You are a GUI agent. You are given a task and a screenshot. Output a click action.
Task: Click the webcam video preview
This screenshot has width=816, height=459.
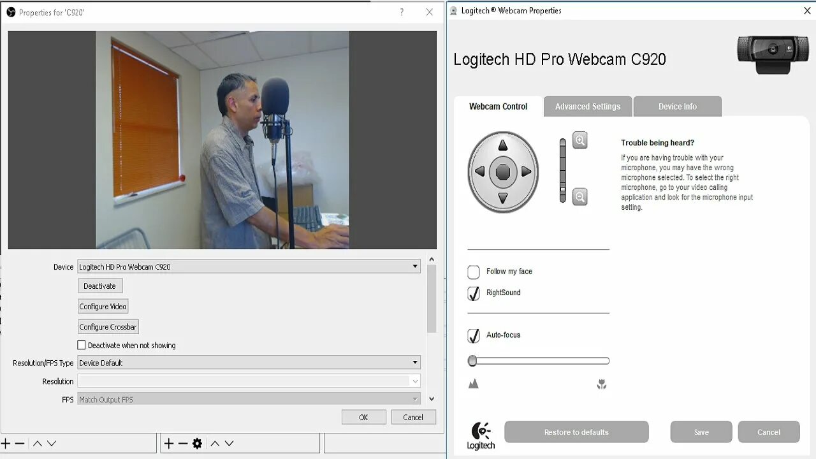click(222, 140)
